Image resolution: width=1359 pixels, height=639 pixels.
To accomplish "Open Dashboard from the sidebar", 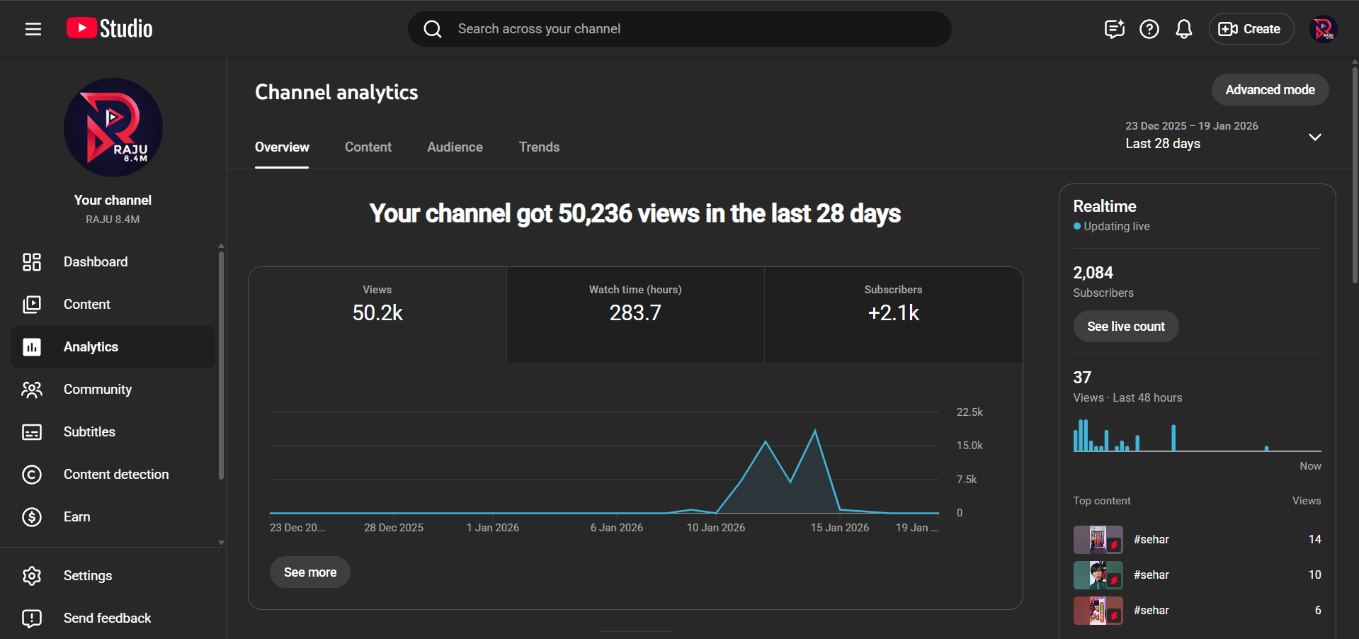I will click(96, 262).
